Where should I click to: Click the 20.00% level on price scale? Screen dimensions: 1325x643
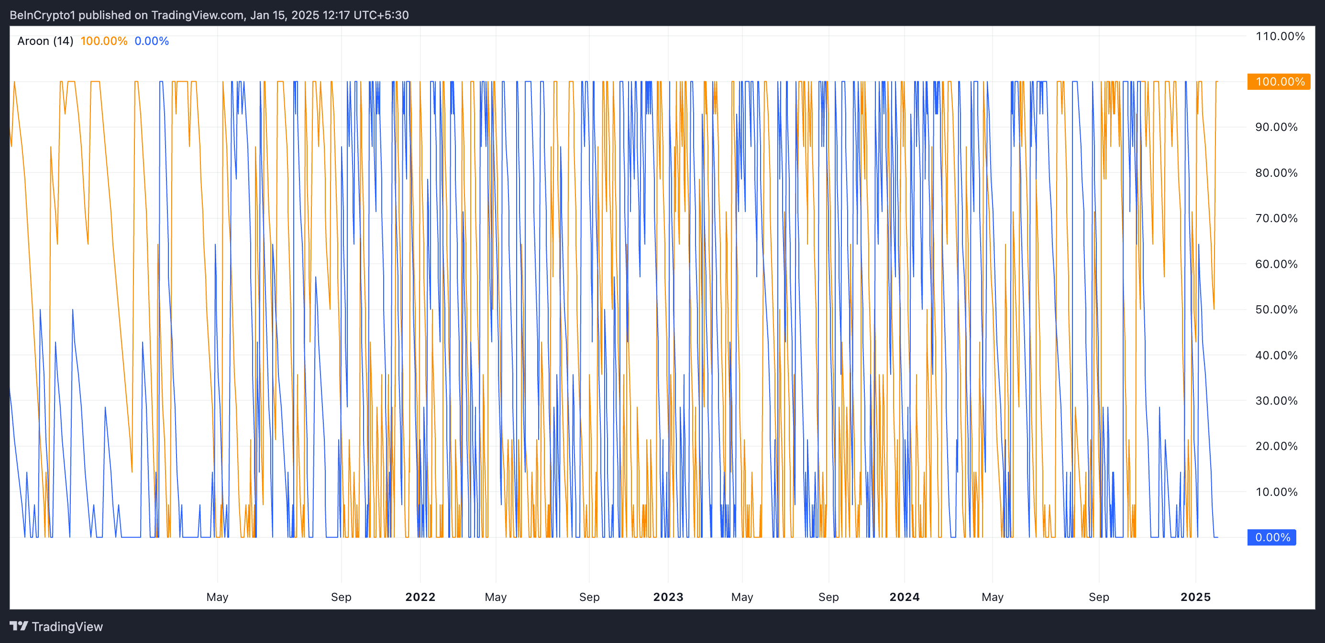[x=1276, y=446]
